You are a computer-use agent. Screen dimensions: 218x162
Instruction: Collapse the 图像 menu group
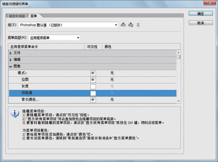[x=11, y=66]
